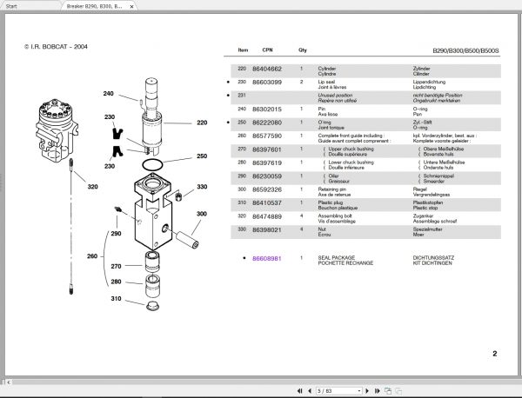Select the lip seal row 86603099
The width and height of the screenshot is (522, 398).
365,84
